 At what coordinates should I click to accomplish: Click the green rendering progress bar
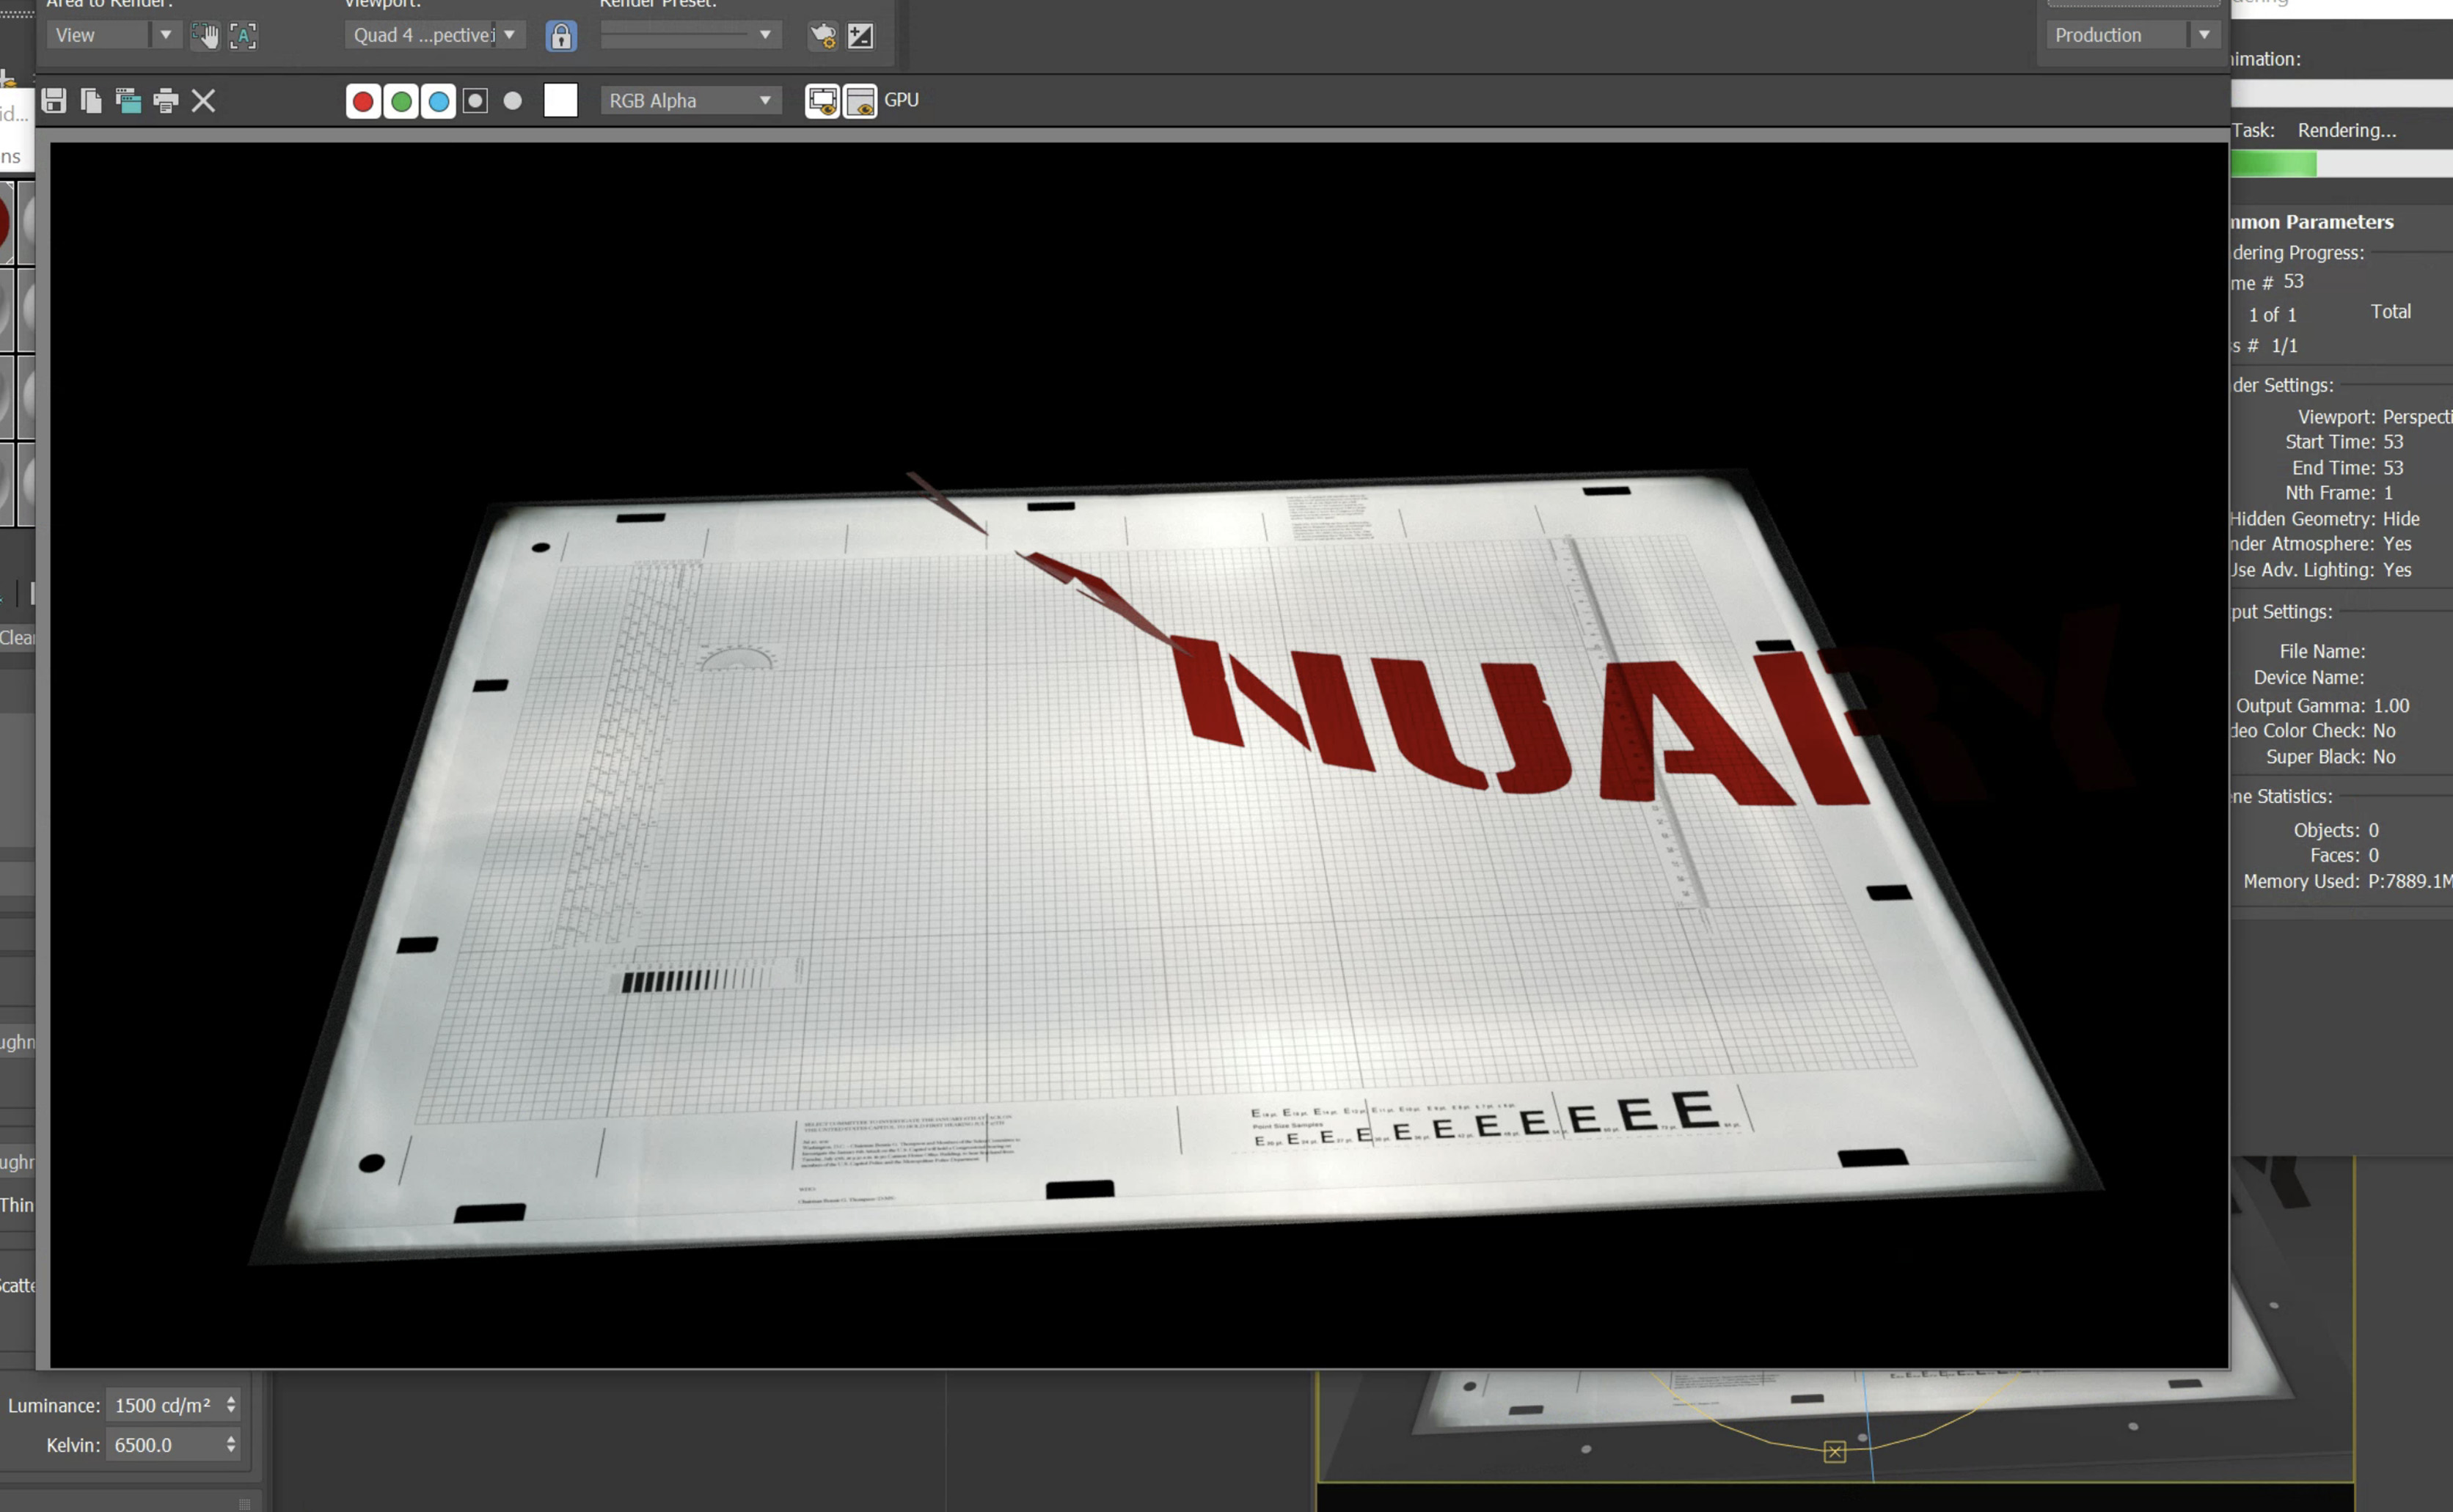coord(2273,164)
